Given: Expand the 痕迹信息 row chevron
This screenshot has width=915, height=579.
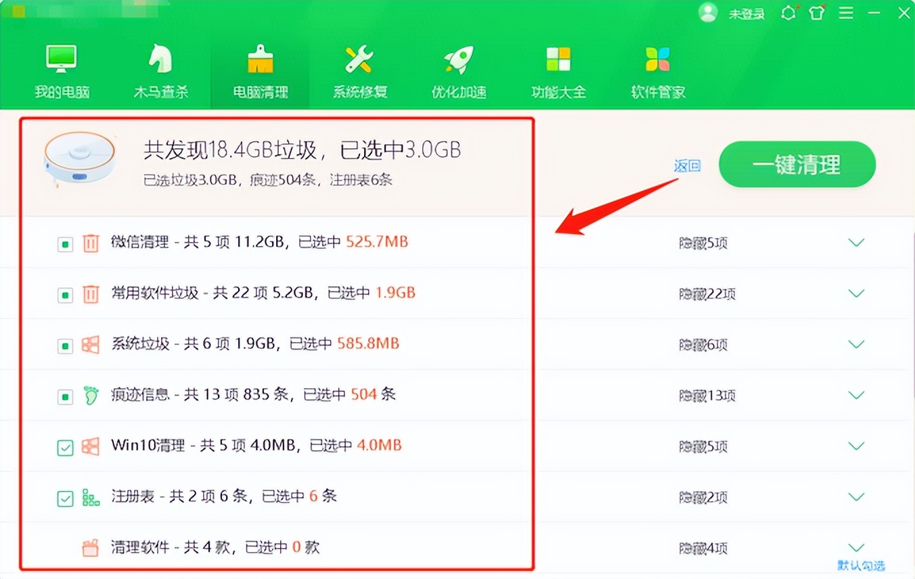Looking at the screenshot, I should coord(857,395).
